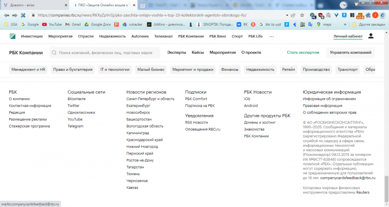Image resolution: width=389 pixels, height=207 pixels.
Task: Open Инвестиции in top navigation
Action: (x=32, y=36)
